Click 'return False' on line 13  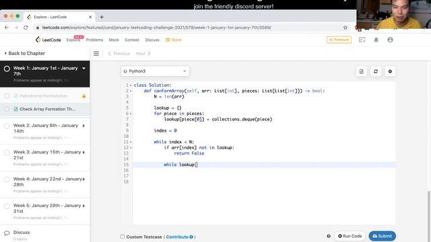(x=189, y=153)
